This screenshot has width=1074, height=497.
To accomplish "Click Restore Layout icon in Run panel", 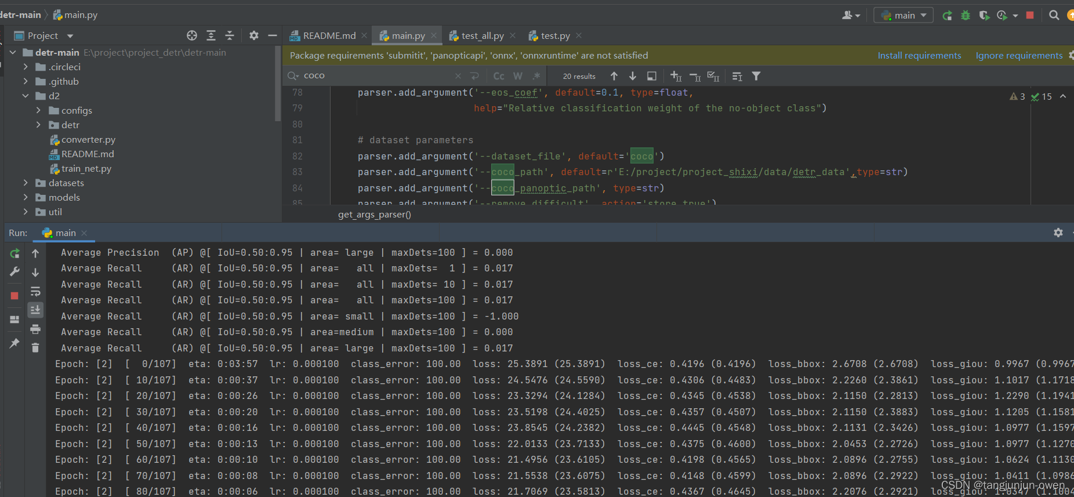I will (x=14, y=320).
